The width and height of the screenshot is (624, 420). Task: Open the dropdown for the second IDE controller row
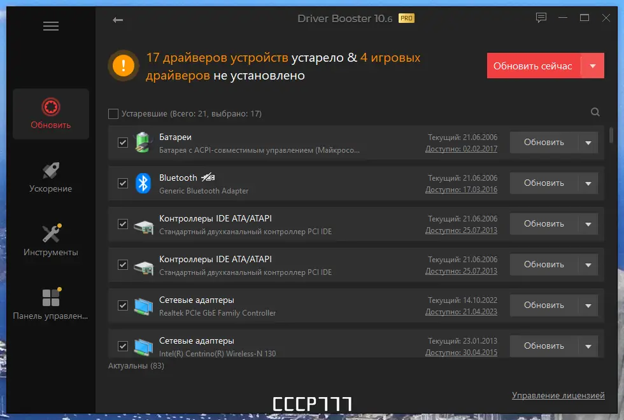588,265
